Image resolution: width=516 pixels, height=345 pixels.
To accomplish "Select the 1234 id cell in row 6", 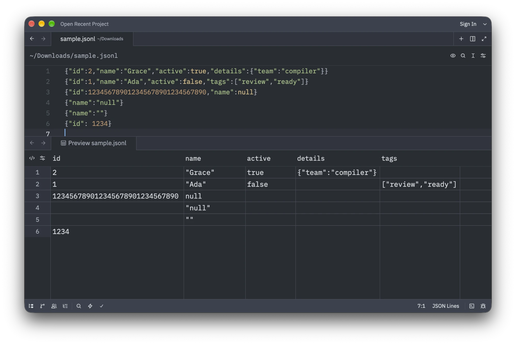I will 117,231.
